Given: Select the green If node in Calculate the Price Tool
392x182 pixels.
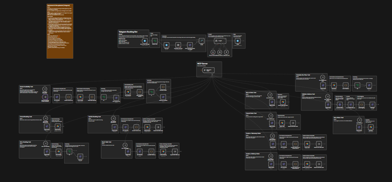Looking at the screenshot, I should coord(358,85).
